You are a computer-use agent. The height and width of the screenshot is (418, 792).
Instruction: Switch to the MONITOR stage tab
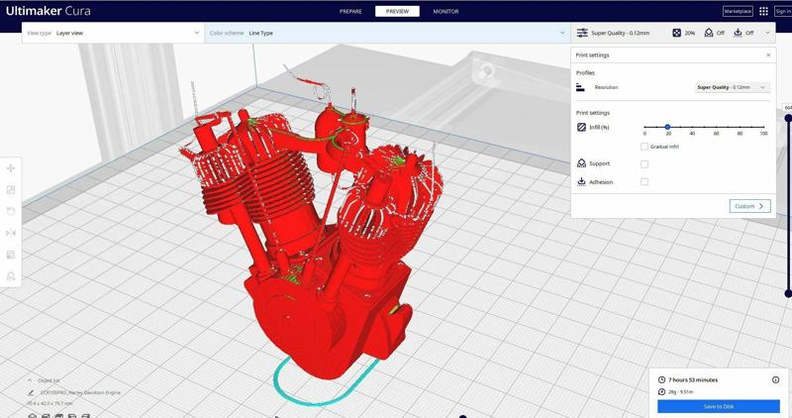pos(445,11)
